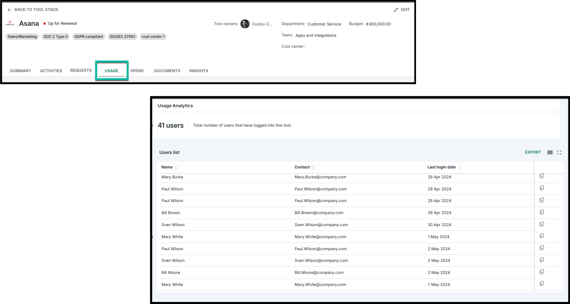This screenshot has width=570, height=304.
Task: Switch to the Documents tab
Action: tap(167, 71)
